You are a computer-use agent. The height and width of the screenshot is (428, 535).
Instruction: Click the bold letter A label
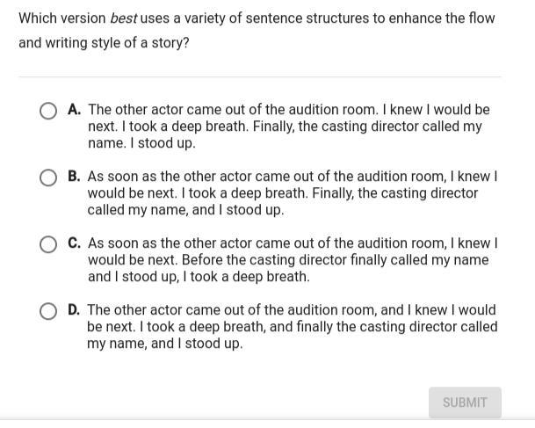pyautogui.click(x=74, y=110)
